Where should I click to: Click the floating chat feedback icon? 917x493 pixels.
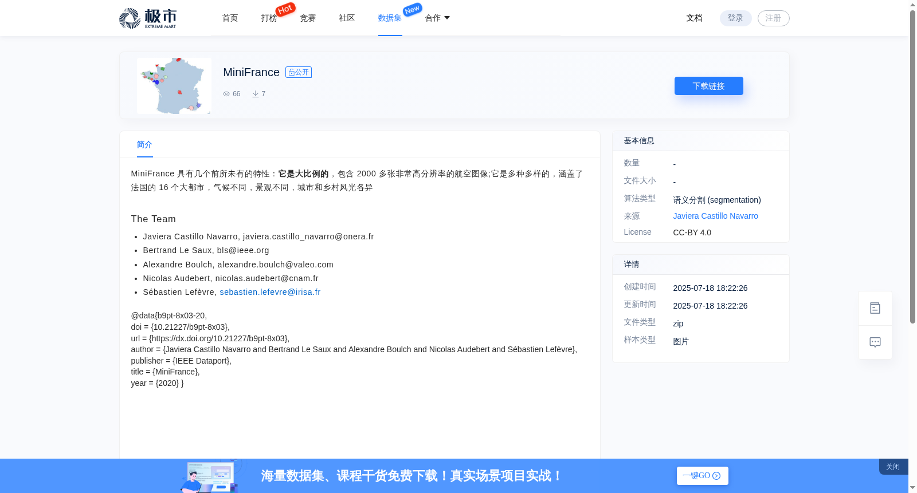click(x=875, y=342)
